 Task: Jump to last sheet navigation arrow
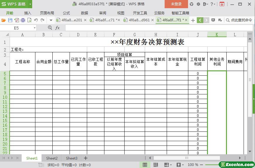click(18, 158)
